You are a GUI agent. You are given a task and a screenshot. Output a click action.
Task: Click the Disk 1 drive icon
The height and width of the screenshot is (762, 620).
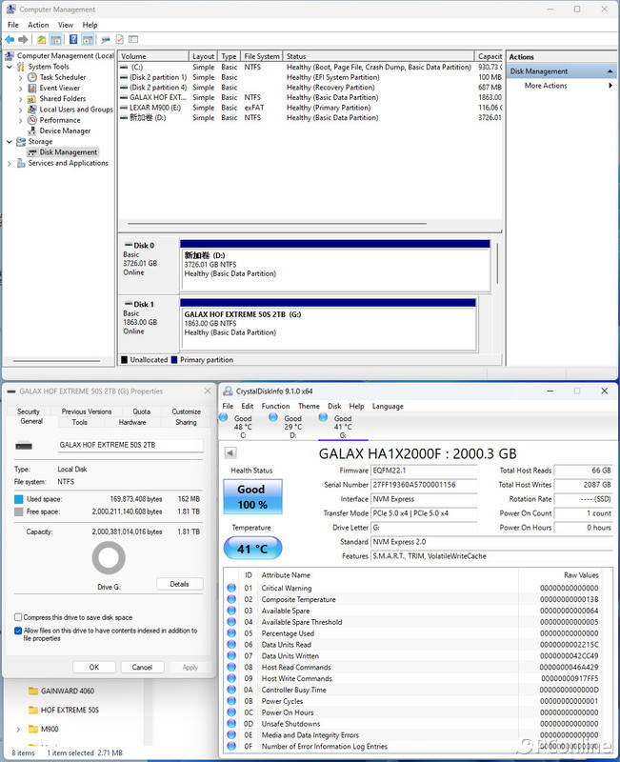pos(129,304)
